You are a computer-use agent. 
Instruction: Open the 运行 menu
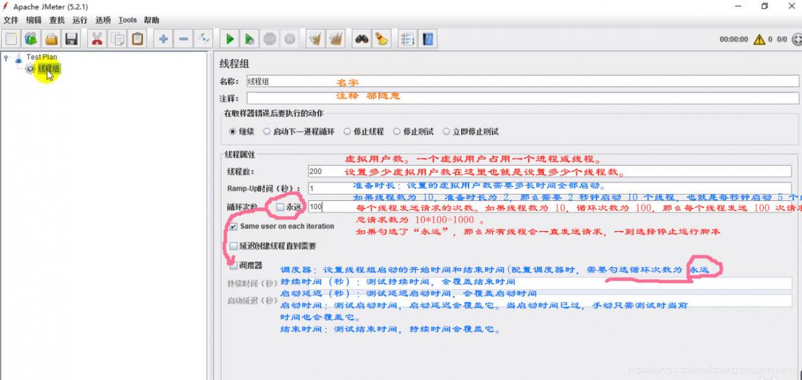tap(80, 20)
